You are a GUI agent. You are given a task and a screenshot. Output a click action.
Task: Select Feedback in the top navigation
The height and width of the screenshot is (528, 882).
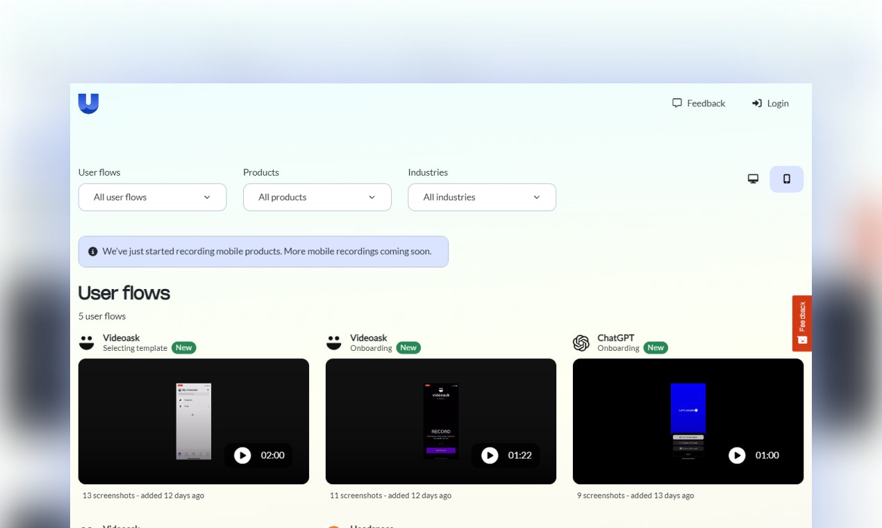[x=706, y=103]
